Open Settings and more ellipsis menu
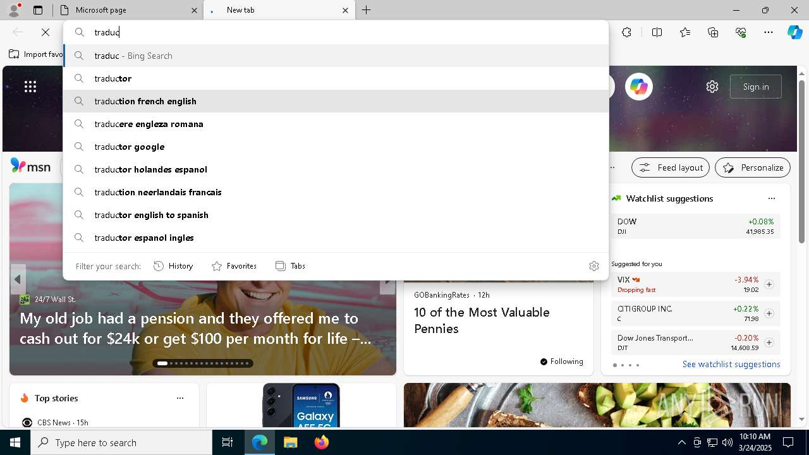809x455 pixels. [769, 32]
